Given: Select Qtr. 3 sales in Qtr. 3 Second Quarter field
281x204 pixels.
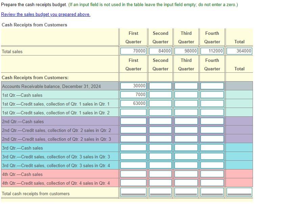Looking at the screenshot, I should click(160, 156).
